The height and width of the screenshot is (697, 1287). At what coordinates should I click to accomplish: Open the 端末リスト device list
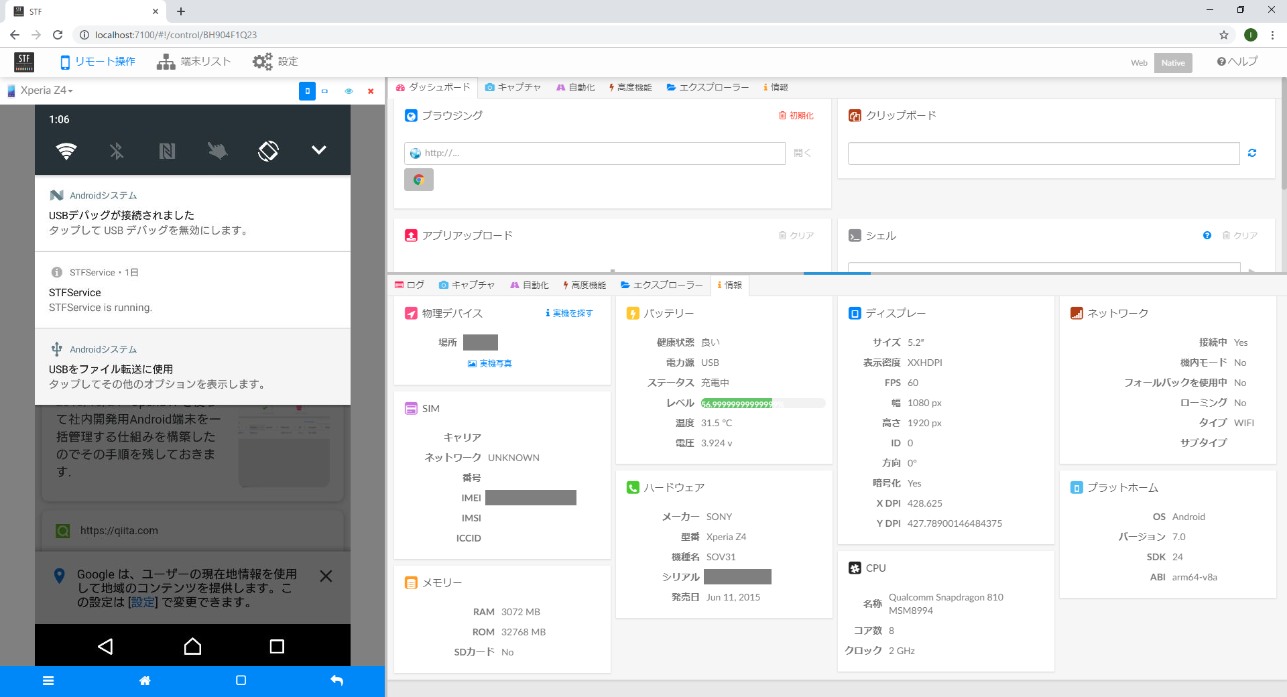[194, 62]
